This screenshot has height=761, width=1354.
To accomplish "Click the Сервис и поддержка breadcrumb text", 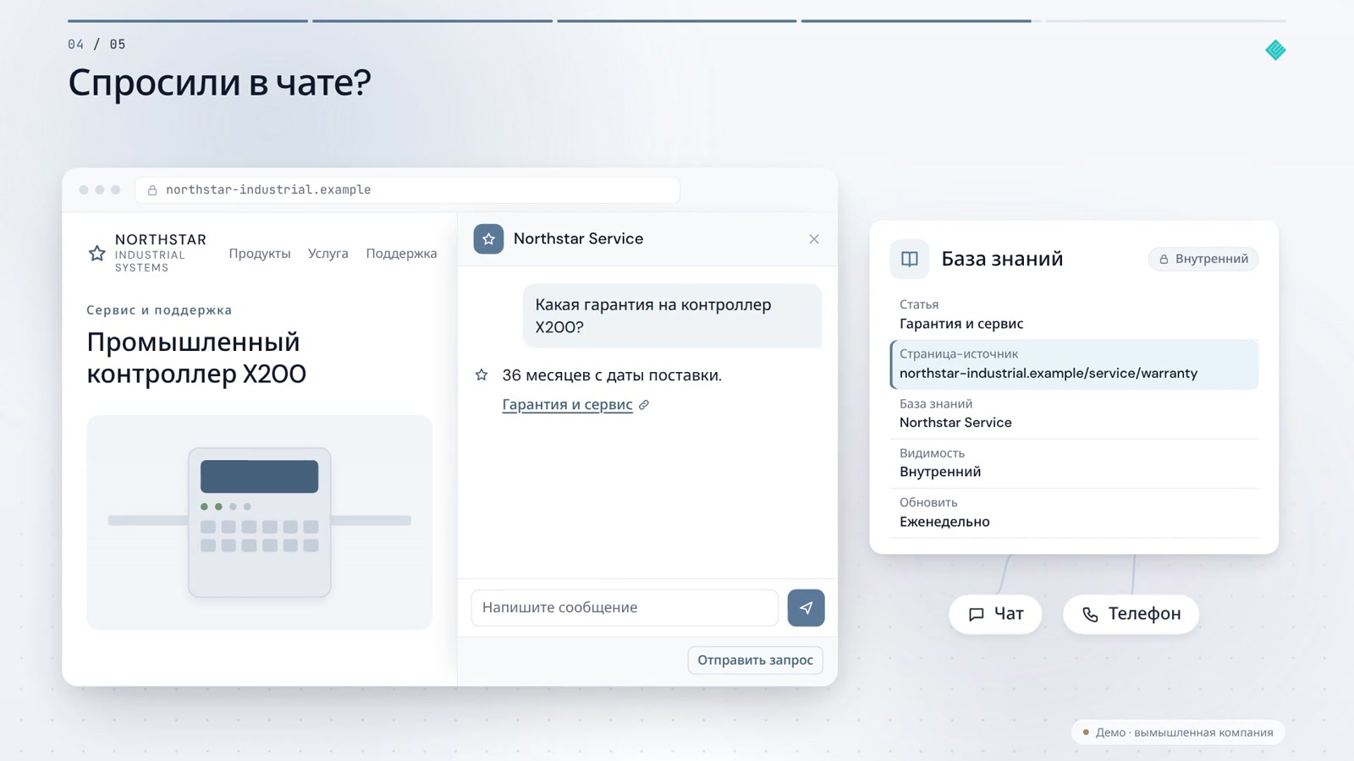I will pyautogui.click(x=159, y=310).
